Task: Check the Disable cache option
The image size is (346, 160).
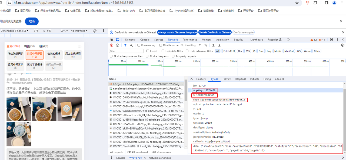Action: click(x=161, y=46)
